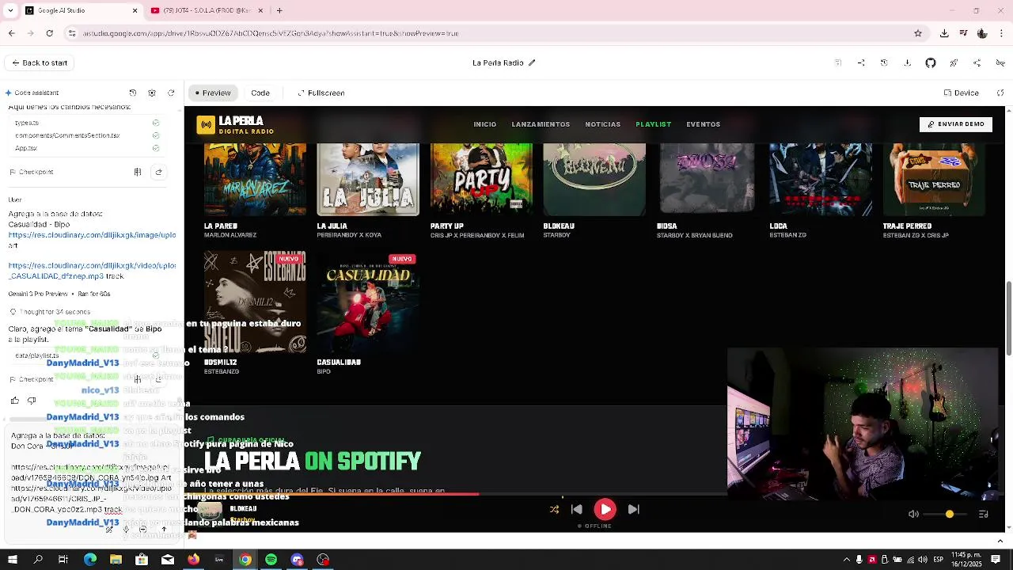Open the GitHub icon in the top toolbar
Image resolution: width=1013 pixels, height=570 pixels.
(x=931, y=63)
